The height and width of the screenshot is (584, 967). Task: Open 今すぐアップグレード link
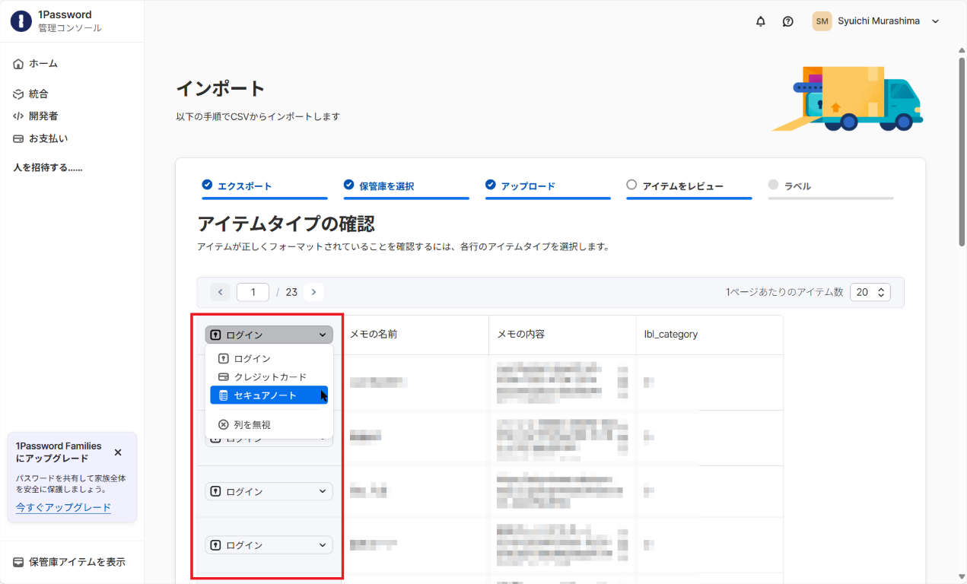coord(63,507)
